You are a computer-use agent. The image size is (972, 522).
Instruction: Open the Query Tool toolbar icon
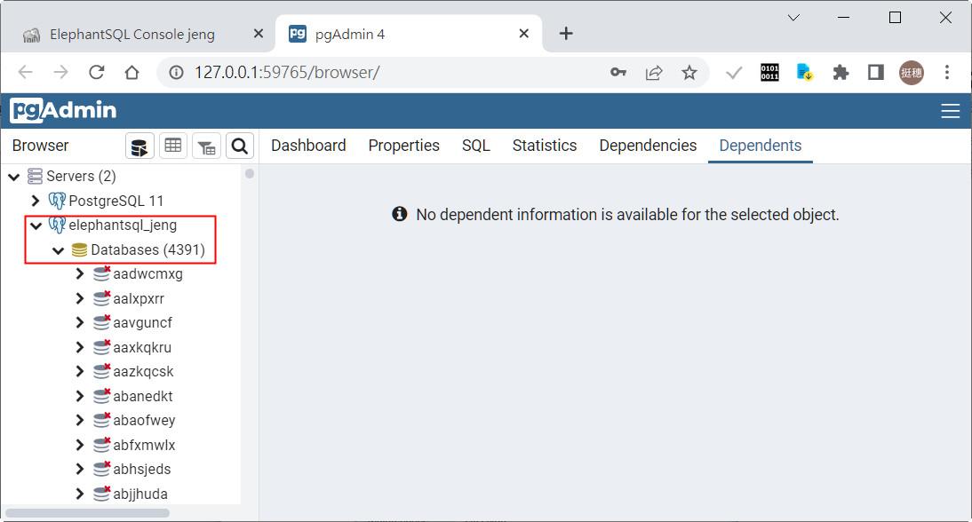click(139, 146)
